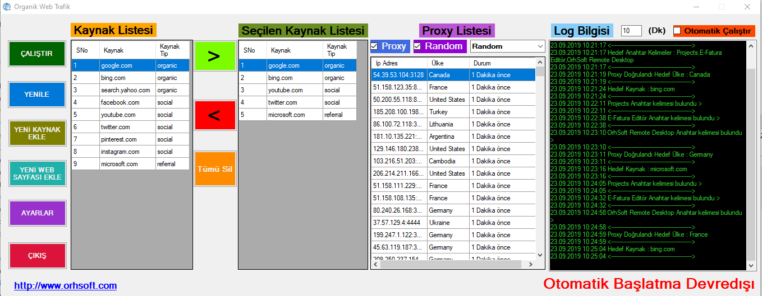762x296 pixels.
Task: Select instagram.com in Kaynak Listesi
Action: 130,152
